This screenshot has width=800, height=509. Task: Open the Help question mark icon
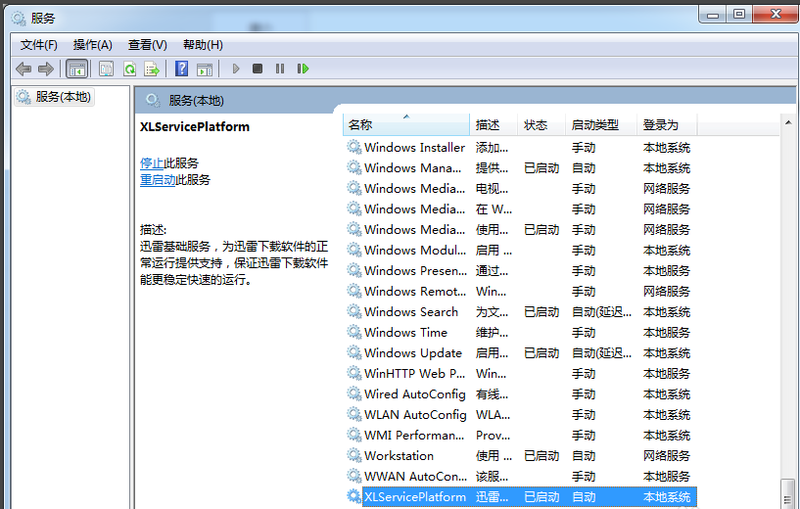pos(181,69)
